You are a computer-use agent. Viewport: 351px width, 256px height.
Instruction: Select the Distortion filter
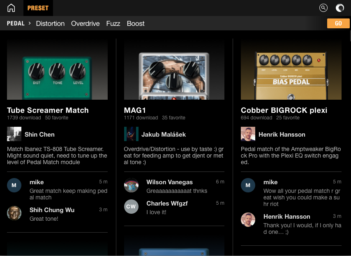point(50,23)
